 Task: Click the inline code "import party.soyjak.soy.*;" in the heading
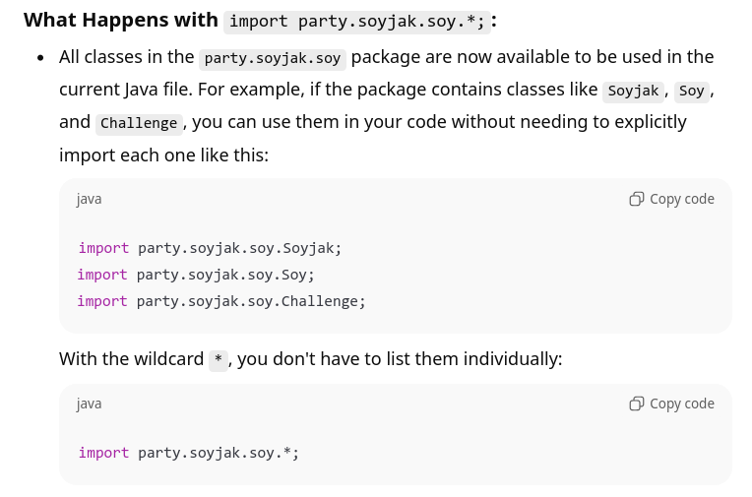coord(356,22)
